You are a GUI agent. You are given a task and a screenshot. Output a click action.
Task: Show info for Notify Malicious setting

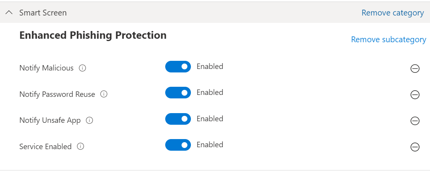[82, 68]
